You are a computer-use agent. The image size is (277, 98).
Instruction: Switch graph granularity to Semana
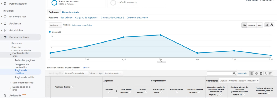[252, 25]
